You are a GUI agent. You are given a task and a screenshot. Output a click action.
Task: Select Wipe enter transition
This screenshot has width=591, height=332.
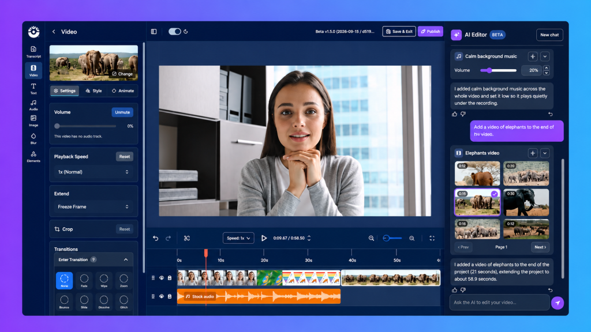tap(104, 281)
